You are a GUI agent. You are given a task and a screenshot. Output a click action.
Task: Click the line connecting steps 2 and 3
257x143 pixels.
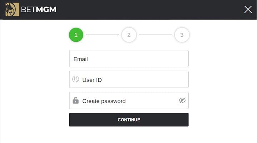pos(155,35)
